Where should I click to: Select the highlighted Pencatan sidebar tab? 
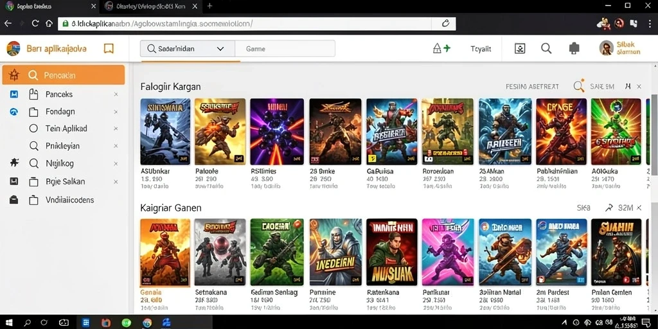tap(64, 75)
